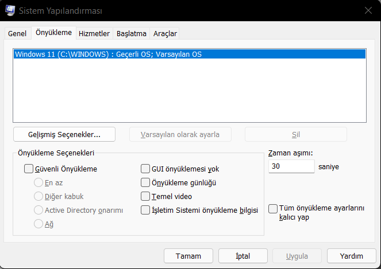Select the Araçlar tab

click(165, 34)
